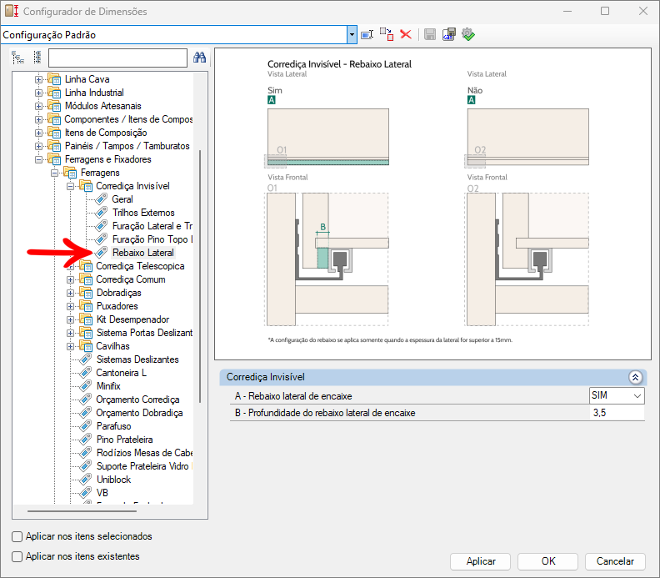This screenshot has width=660, height=578.
Task: Select Rodízios Mesas de Cabe tree item
Action: 144,453
